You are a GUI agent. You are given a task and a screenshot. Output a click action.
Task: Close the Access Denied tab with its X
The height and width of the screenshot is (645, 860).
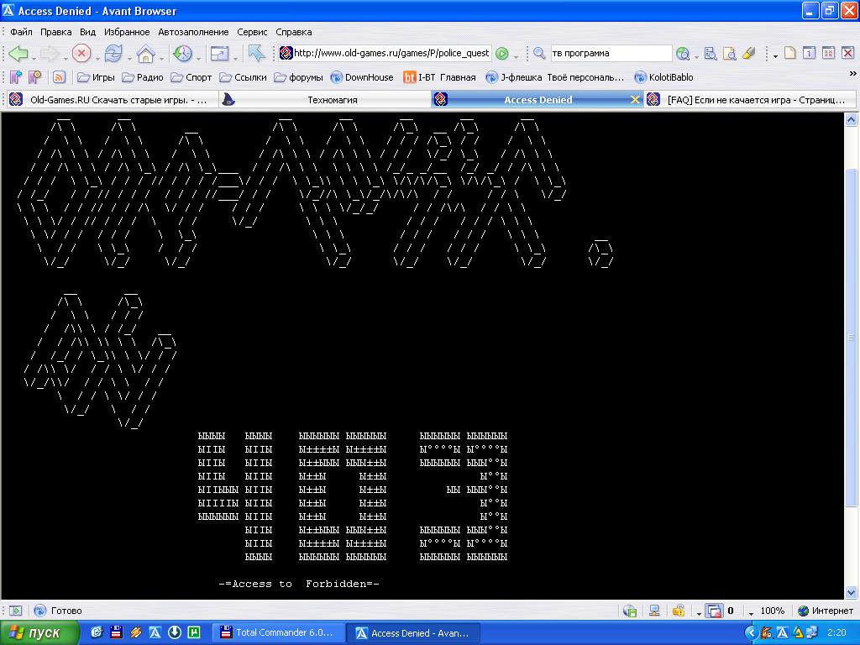point(635,100)
